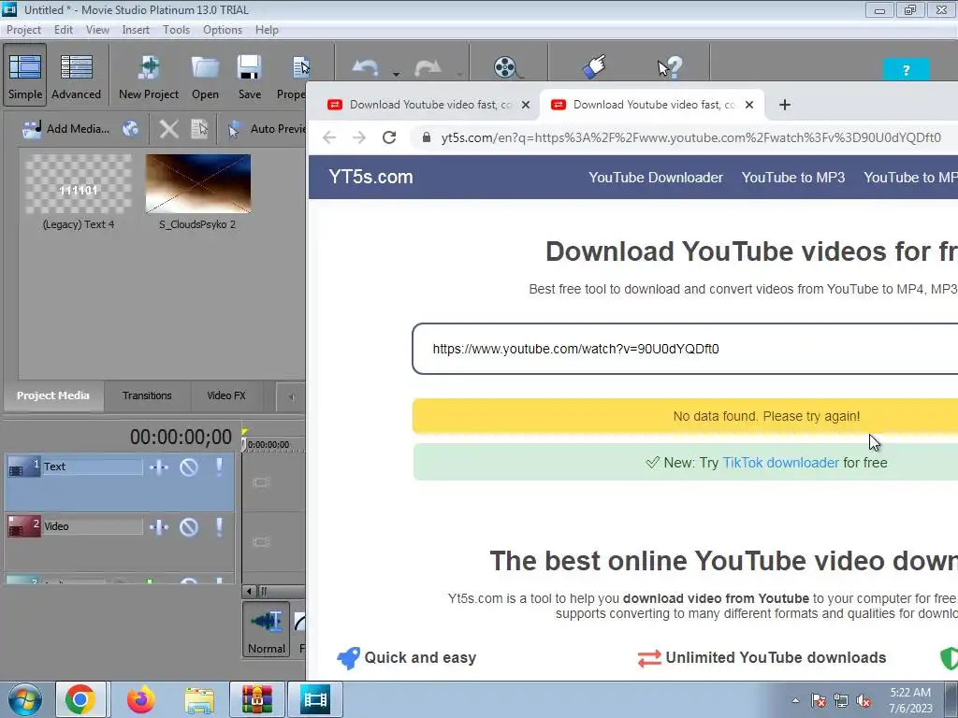Open the Options menu
The height and width of the screenshot is (718, 958).
pyautogui.click(x=223, y=29)
